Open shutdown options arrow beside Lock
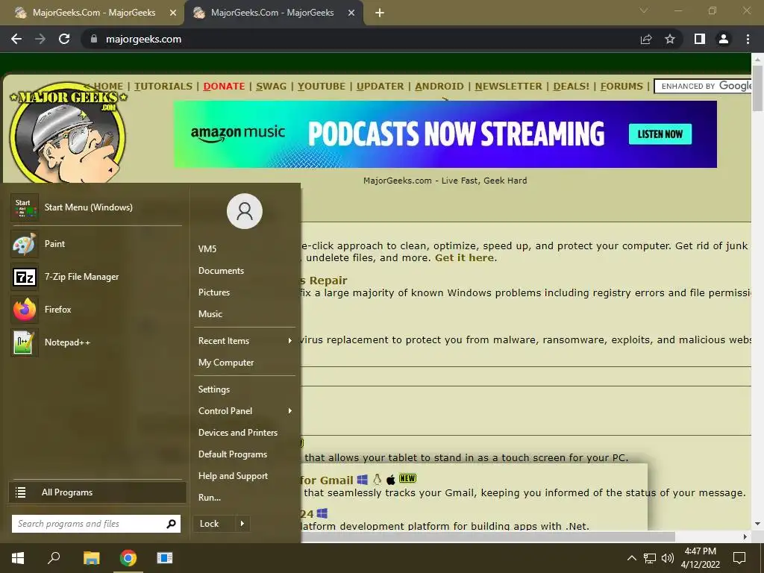This screenshot has height=573, width=764. click(242, 524)
